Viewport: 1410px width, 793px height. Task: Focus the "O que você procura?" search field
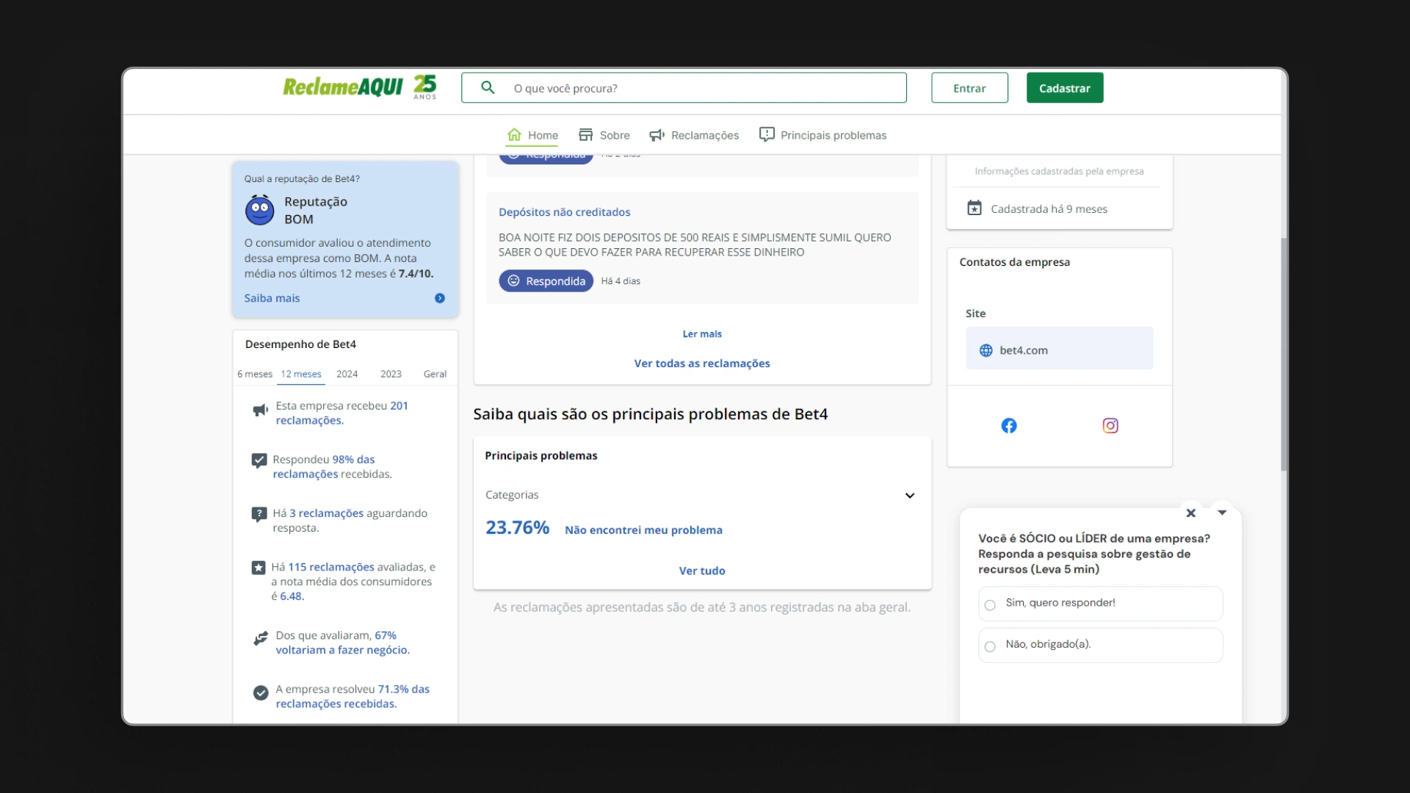pos(698,88)
